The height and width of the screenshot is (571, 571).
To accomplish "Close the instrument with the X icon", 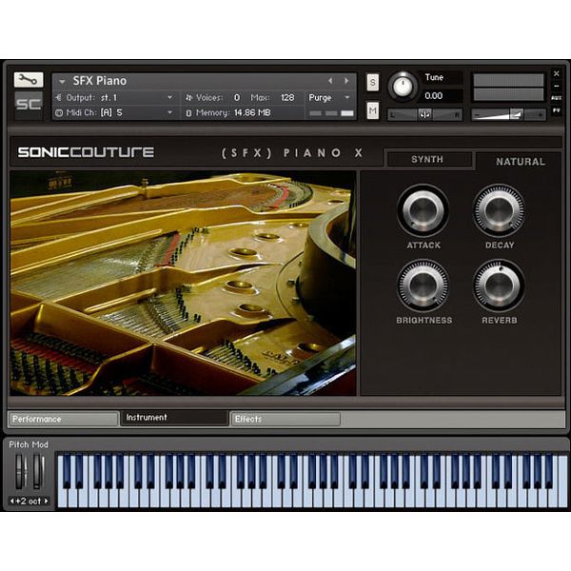I will tap(557, 73).
